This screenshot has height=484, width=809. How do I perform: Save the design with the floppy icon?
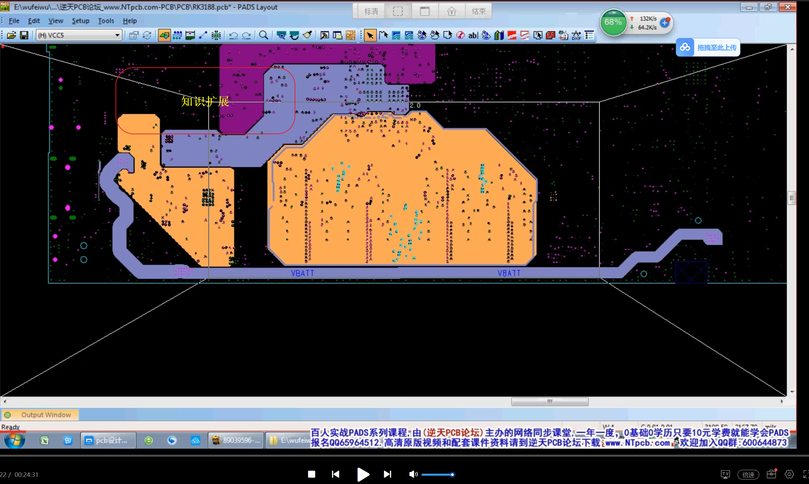click(x=24, y=35)
